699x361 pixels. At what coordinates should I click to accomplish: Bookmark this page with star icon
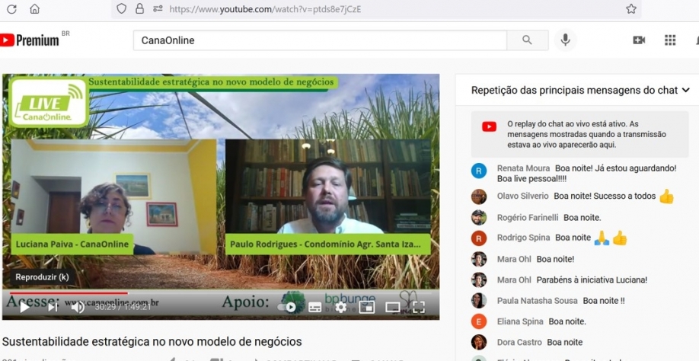tap(630, 9)
